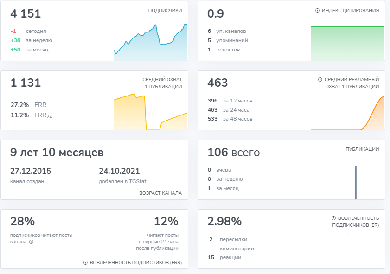
Task: Open the ПОДПИСЧИКИ section heading
Action: [165, 10]
